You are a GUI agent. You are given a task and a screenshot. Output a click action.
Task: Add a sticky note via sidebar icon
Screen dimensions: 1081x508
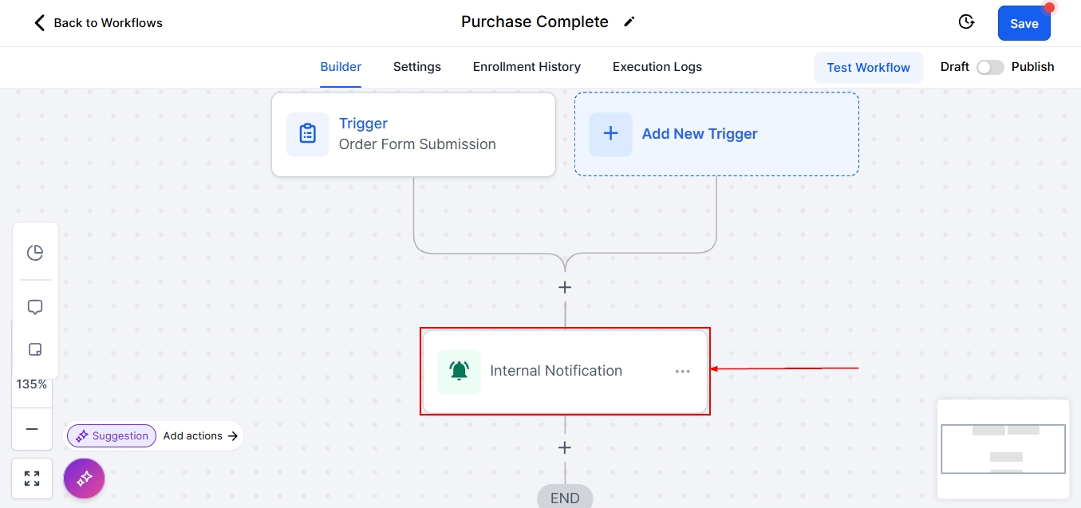35,349
